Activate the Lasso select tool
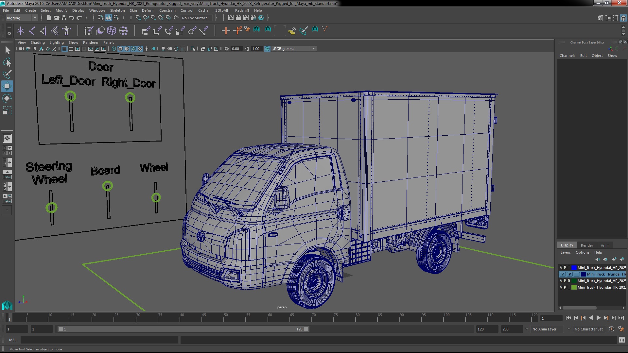 point(7,62)
